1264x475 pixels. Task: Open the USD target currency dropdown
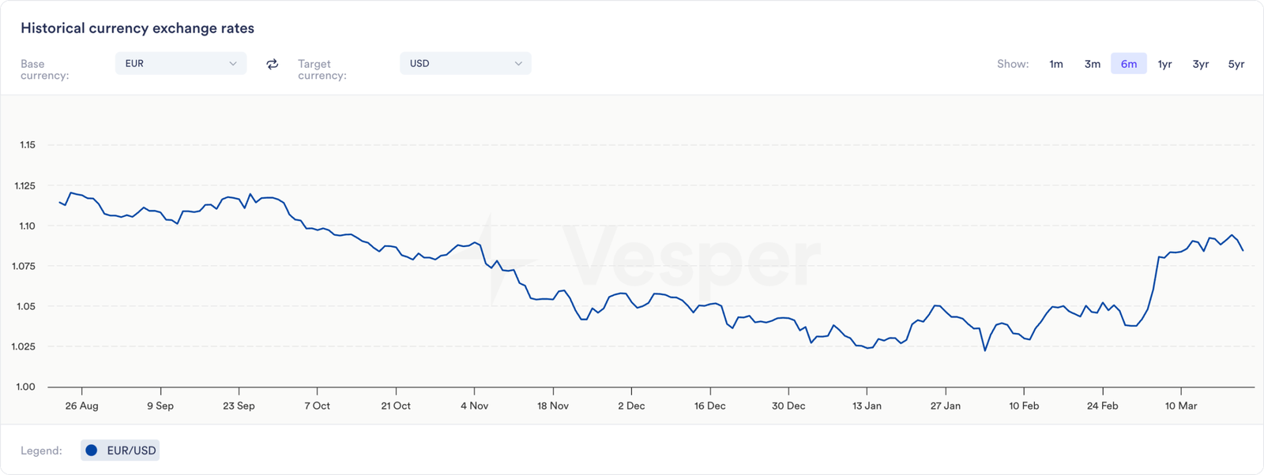(465, 64)
